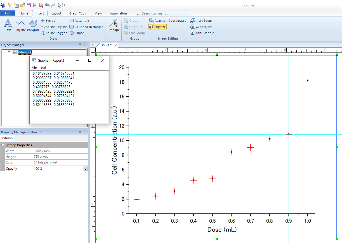Click the Edit Group command
The height and width of the screenshot is (243, 342).
tap(135, 33)
